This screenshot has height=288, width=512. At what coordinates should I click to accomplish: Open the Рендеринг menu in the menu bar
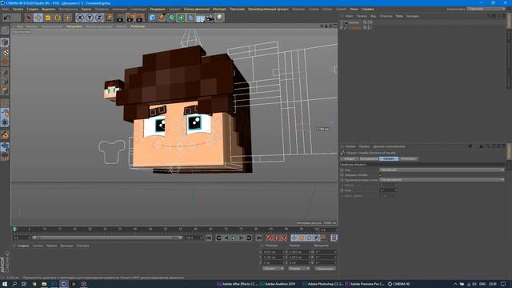[x=158, y=9]
